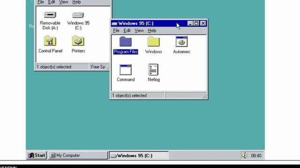Click the 08:40 clock in the system tray
Image resolution: width=300 pixels, height=168 pixels.
256,155
